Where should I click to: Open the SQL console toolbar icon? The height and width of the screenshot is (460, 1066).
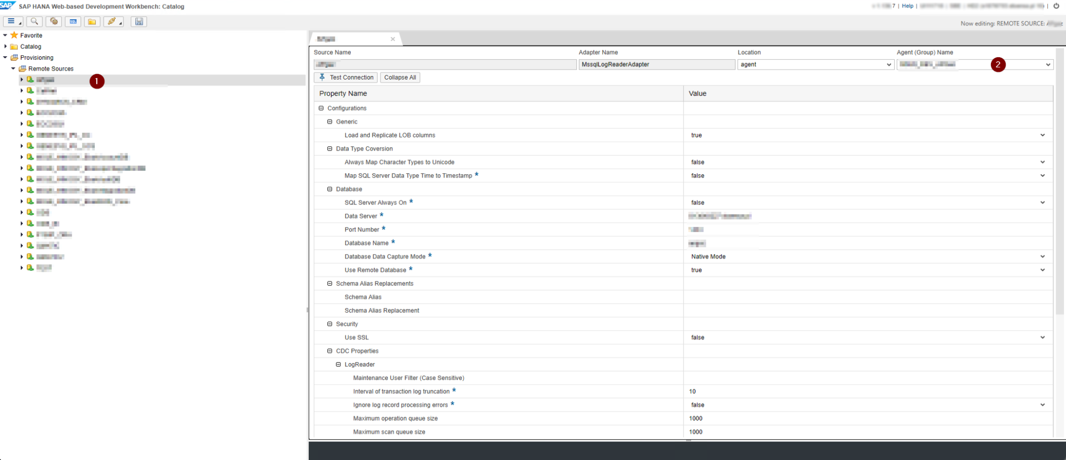(x=73, y=21)
